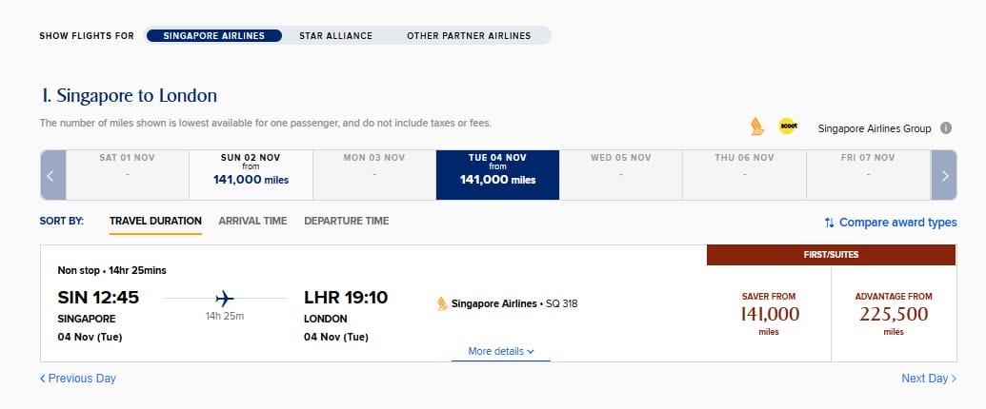Click the left arrow of date carousel
The width and height of the screenshot is (986, 409).
pyautogui.click(x=52, y=175)
